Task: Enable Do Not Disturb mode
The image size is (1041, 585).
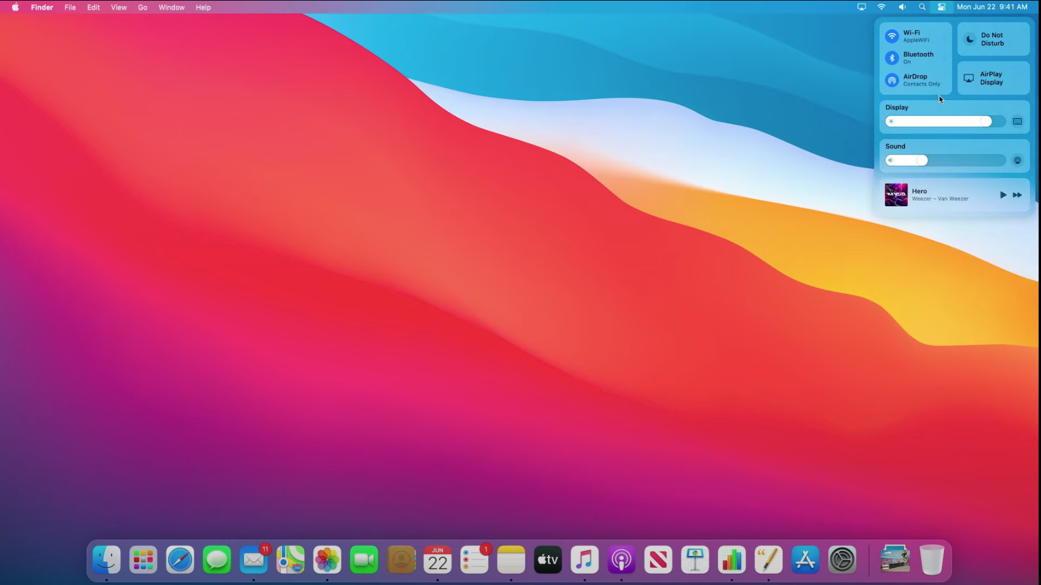Action: (992, 39)
